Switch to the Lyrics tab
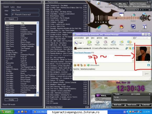This screenshot has width=152, height=114. tap(13, 7)
